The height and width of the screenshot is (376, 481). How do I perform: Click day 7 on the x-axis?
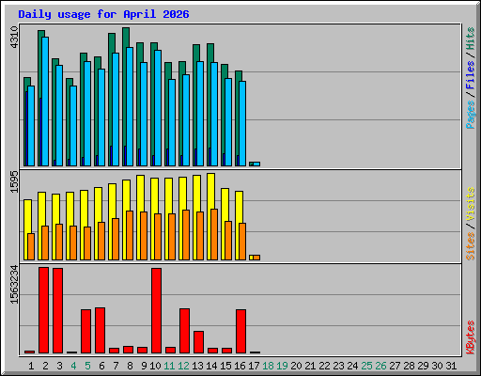[116, 366]
